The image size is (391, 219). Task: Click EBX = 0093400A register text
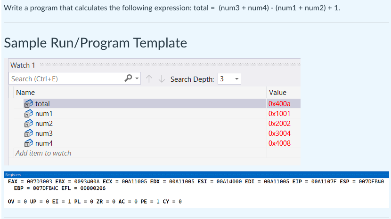point(77,181)
